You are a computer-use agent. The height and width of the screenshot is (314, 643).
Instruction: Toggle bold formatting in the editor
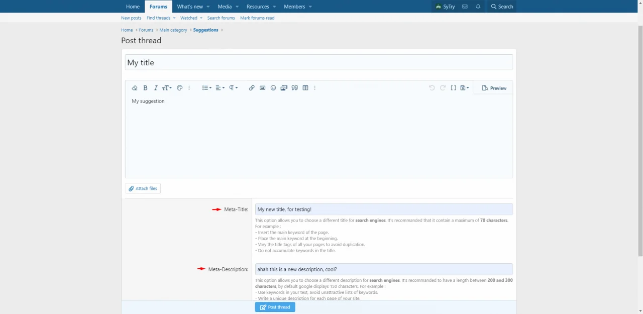[x=145, y=88]
